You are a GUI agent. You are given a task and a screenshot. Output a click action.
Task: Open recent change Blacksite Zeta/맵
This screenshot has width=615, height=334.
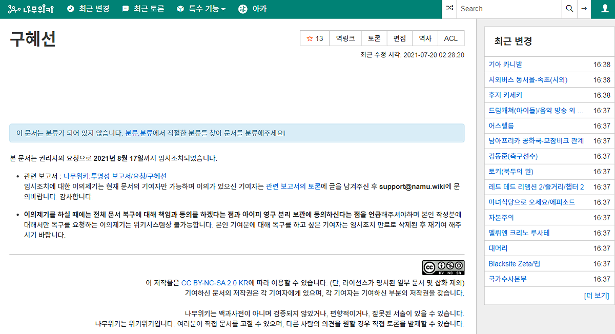pyautogui.click(x=514, y=264)
